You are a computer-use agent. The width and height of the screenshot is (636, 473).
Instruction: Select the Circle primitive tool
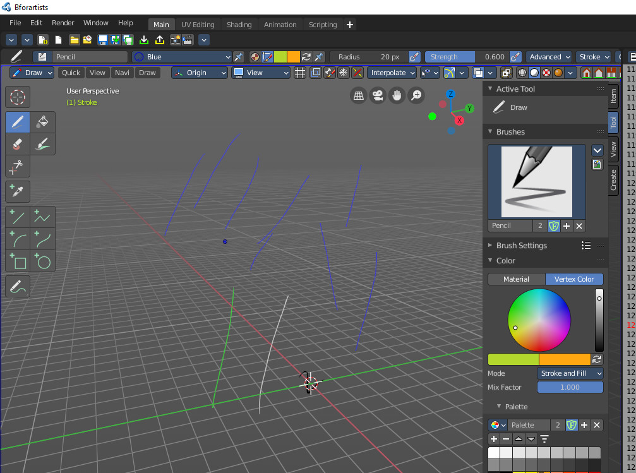42,261
